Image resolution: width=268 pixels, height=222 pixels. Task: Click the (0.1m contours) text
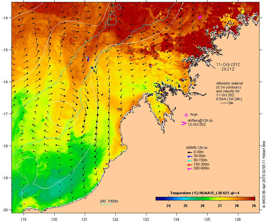228,87
